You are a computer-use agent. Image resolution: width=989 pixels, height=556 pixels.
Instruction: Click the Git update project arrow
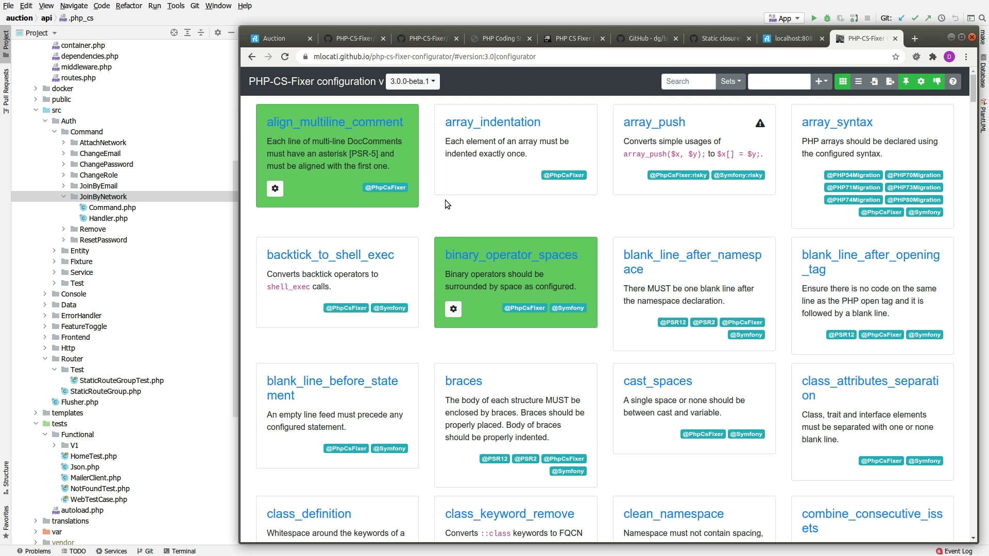pyautogui.click(x=901, y=18)
